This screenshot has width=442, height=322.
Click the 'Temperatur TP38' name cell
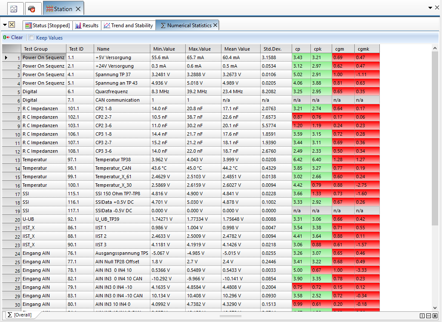[122, 160]
